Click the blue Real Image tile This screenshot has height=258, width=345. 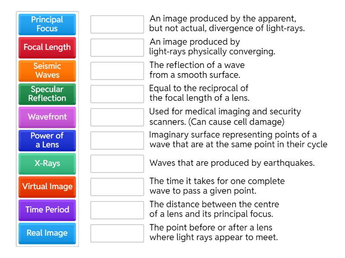(47, 233)
